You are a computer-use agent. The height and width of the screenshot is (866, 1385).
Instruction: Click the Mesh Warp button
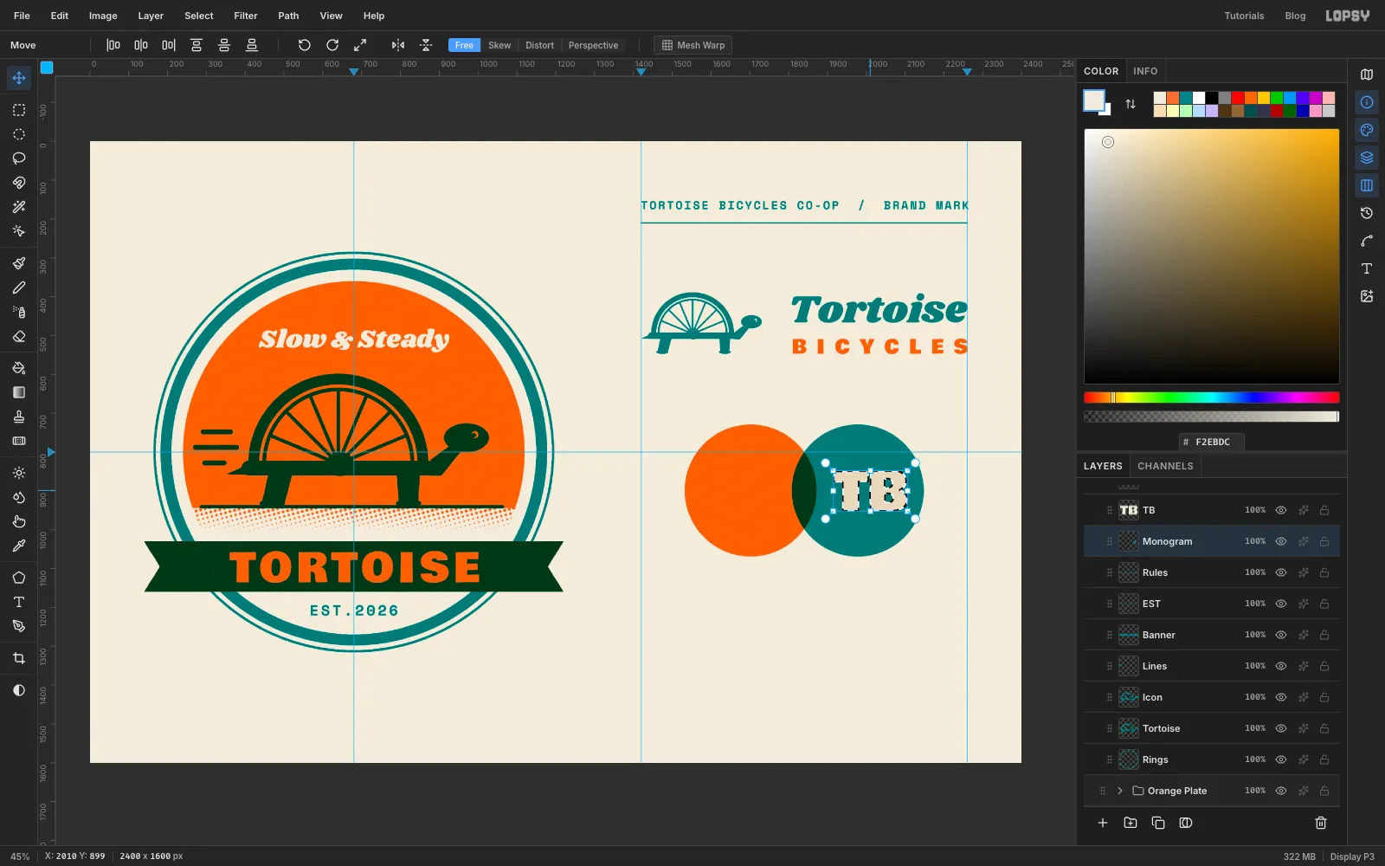pyautogui.click(x=692, y=45)
